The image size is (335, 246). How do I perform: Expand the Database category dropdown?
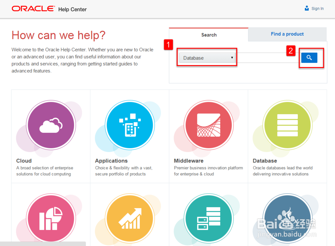point(207,58)
